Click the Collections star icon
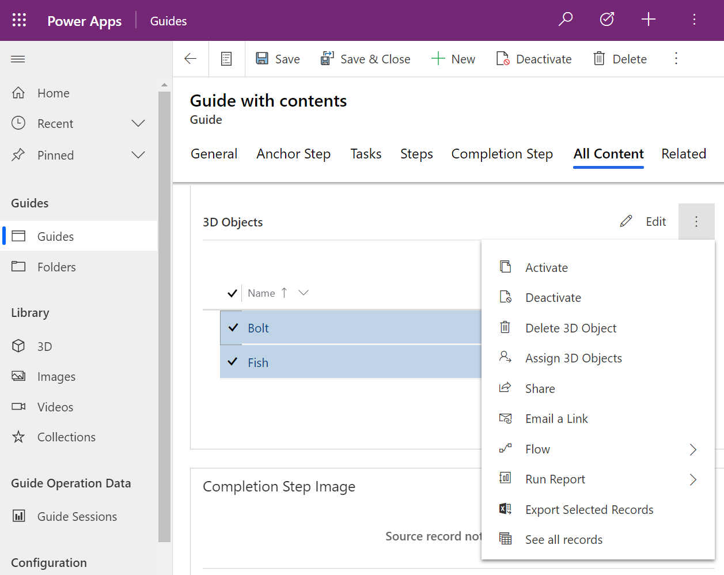 (x=18, y=437)
